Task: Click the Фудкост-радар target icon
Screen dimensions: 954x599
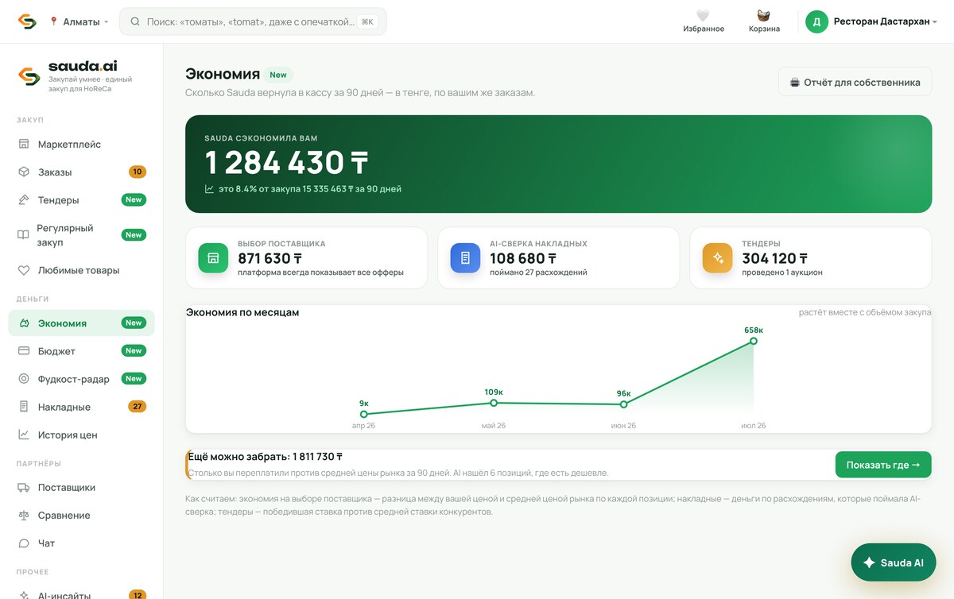Action: (x=23, y=379)
